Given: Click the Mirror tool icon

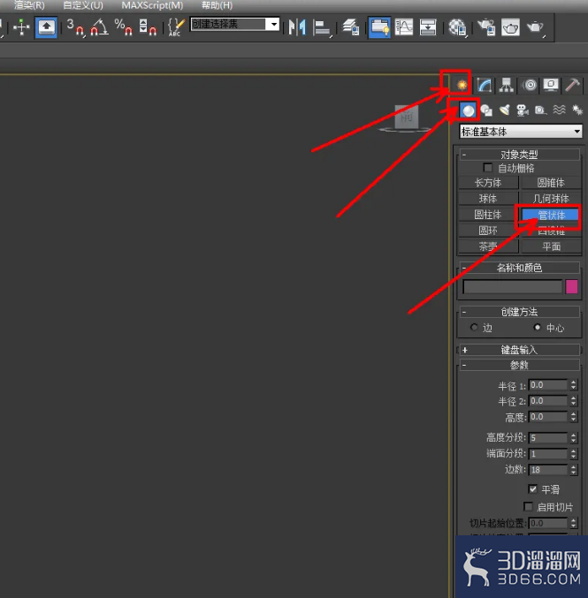Looking at the screenshot, I should tap(297, 27).
